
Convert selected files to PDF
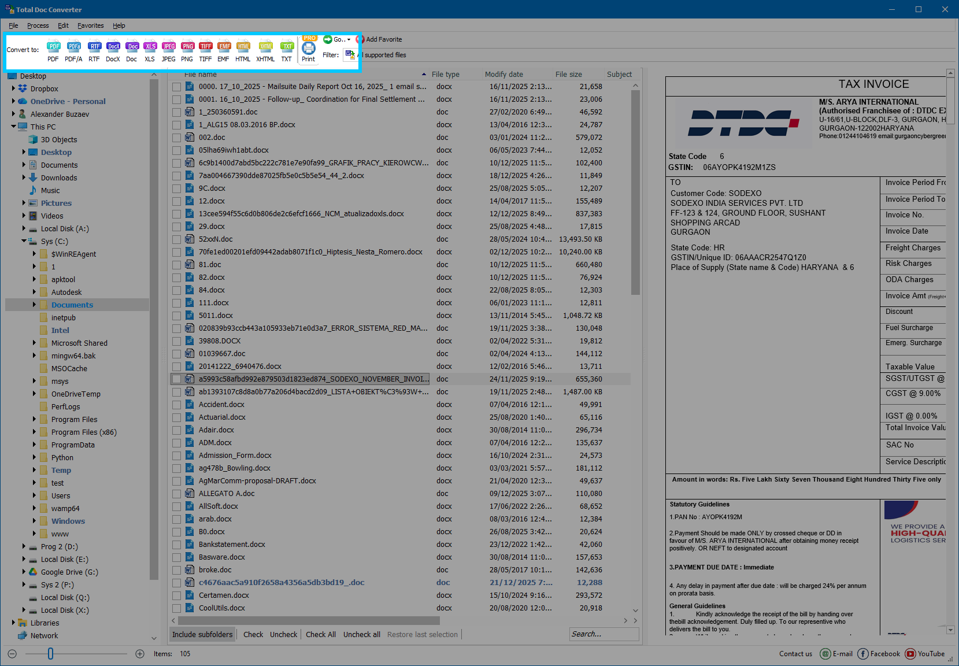[53, 51]
